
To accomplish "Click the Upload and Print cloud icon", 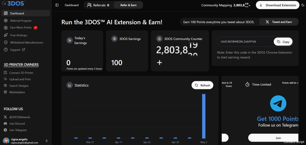I will click(x=6, y=79).
